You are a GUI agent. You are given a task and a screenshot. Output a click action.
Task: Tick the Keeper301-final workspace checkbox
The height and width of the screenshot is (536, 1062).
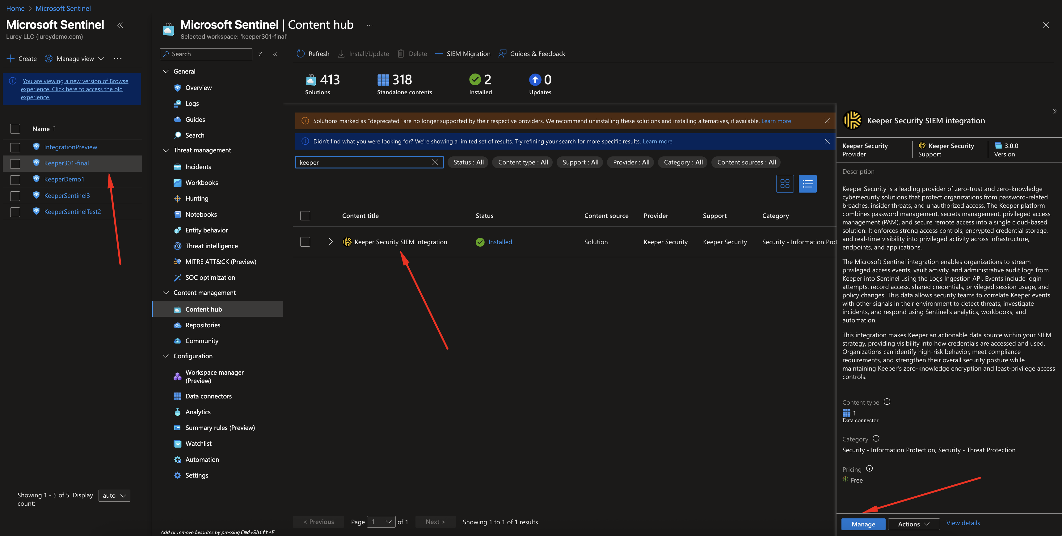[15, 164]
